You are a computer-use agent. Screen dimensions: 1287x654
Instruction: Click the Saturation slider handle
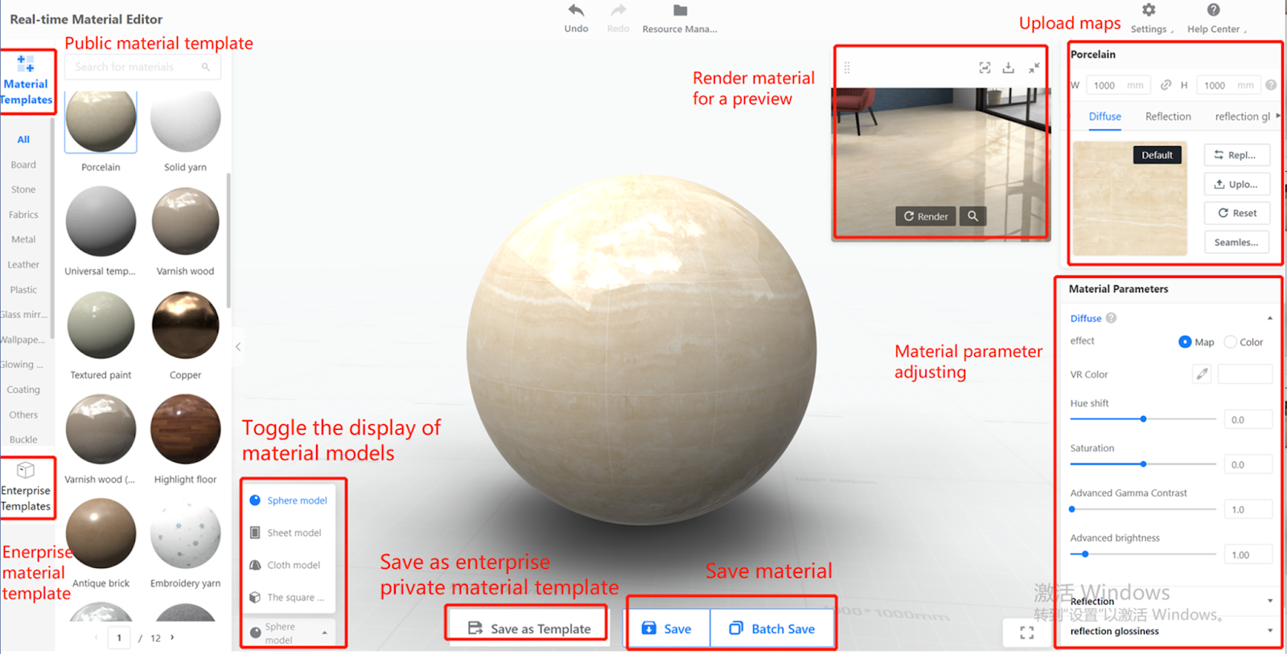pyautogui.click(x=1143, y=464)
